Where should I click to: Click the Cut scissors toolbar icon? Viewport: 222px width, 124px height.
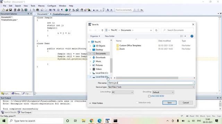tap(30, 10)
